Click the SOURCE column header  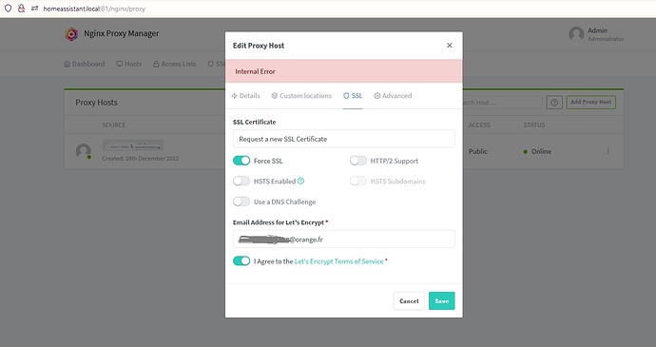click(114, 125)
